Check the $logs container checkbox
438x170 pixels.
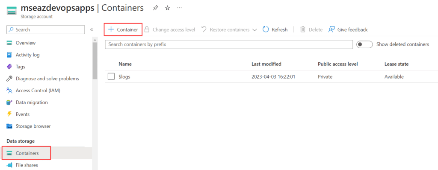tap(111, 76)
